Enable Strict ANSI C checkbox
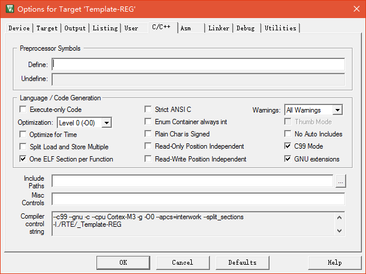Image resolution: width=366 pixels, height=274 pixels. click(149, 110)
